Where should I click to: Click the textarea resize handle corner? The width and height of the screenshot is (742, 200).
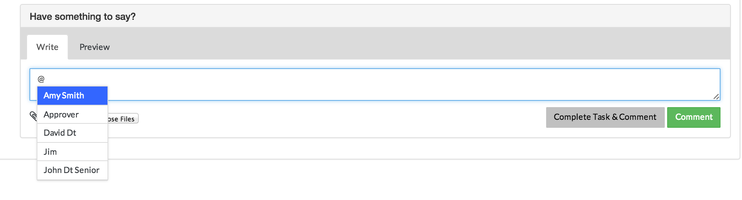(716, 96)
